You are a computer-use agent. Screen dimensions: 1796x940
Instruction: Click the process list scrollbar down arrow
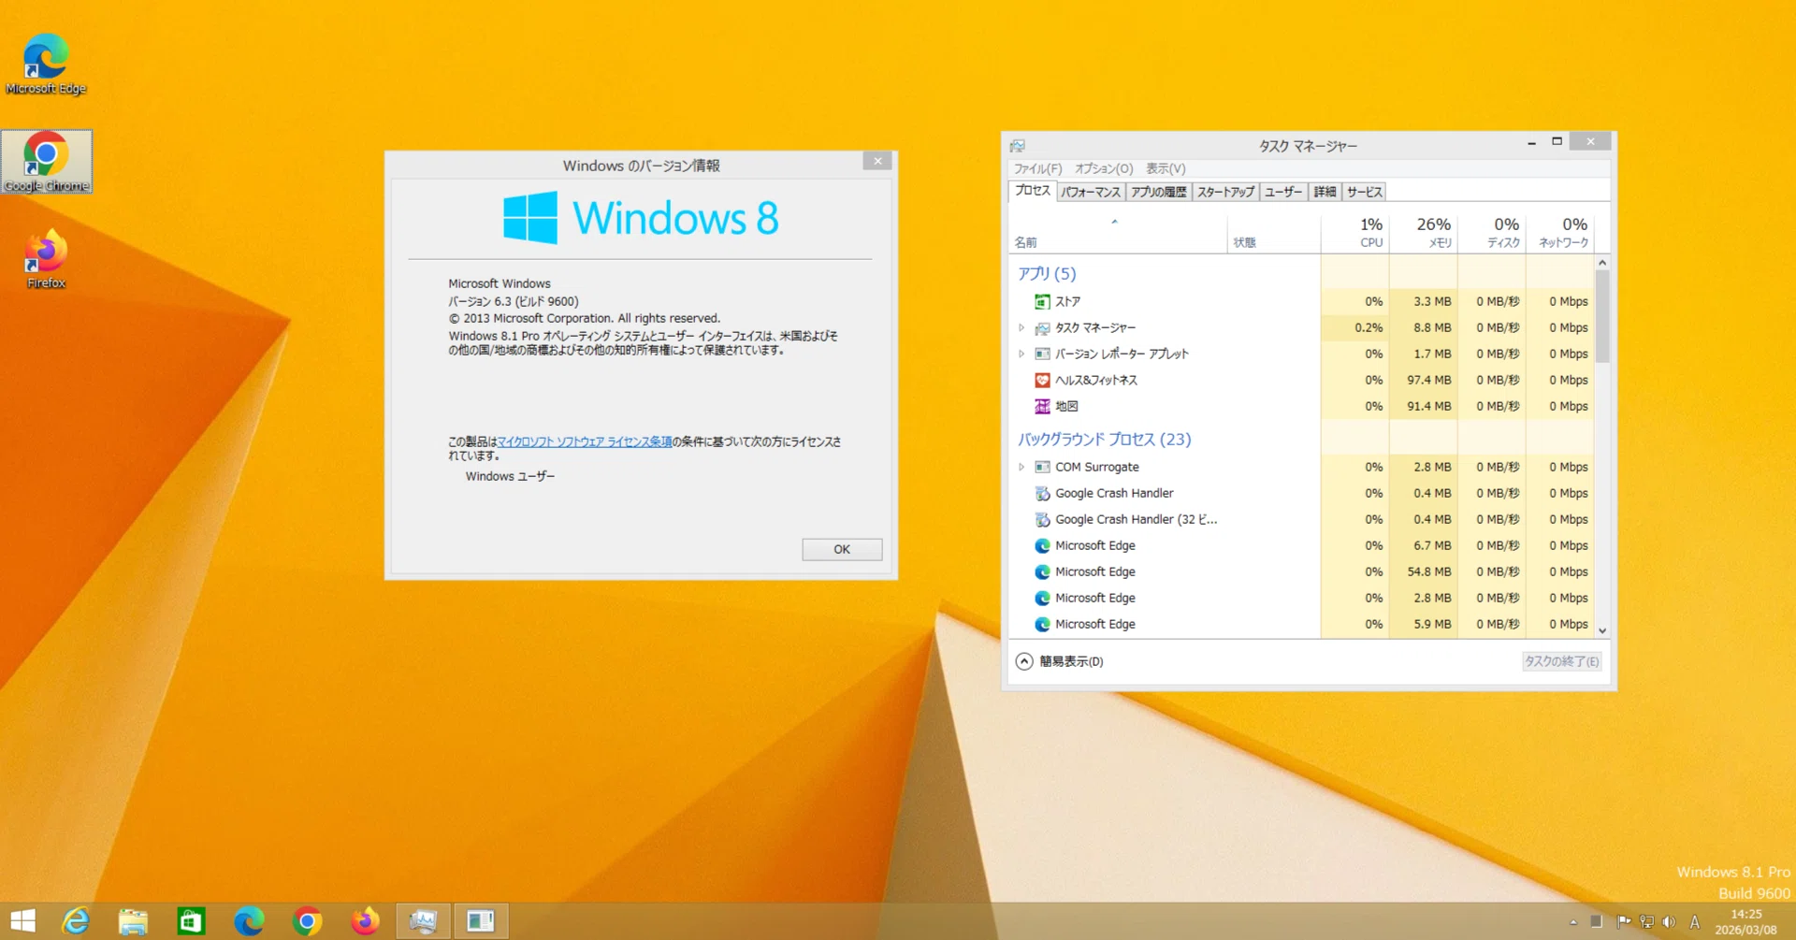1602,630
